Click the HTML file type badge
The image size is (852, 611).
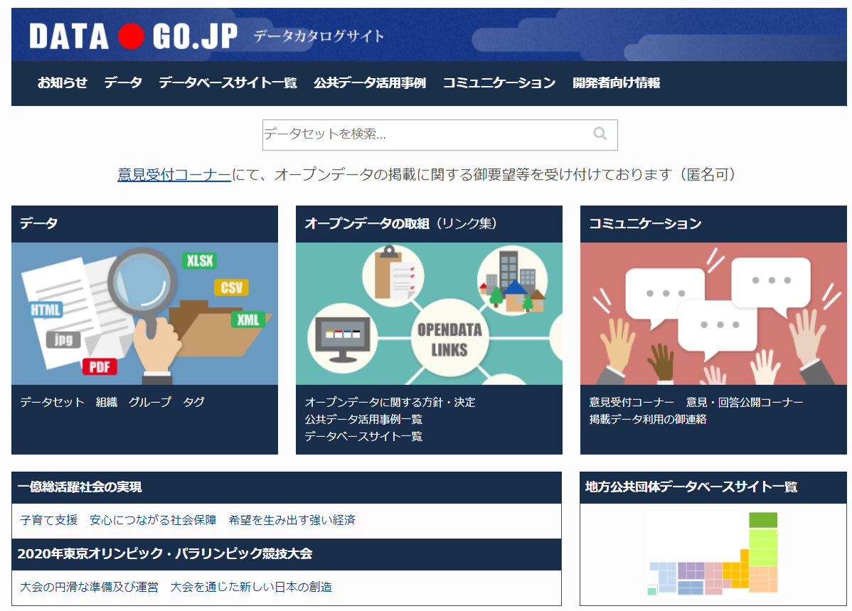coord(46,310)
